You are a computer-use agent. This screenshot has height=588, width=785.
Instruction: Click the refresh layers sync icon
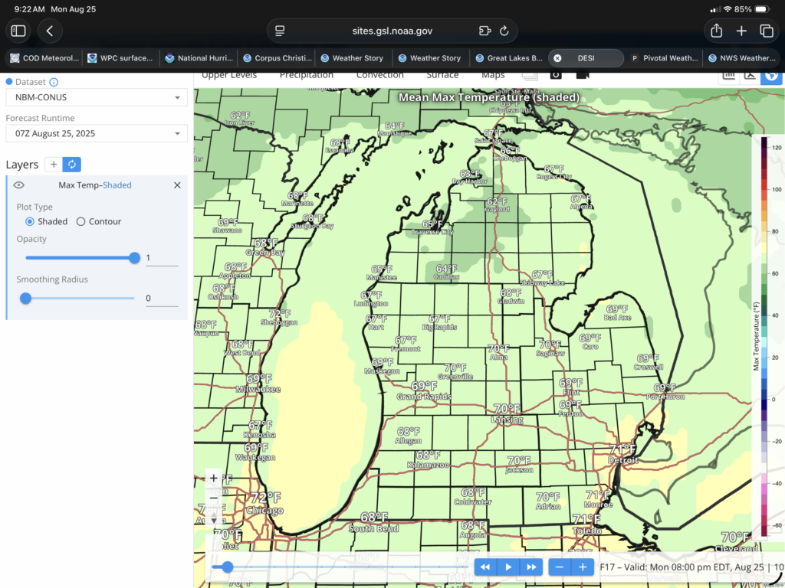tap(72, 165)
